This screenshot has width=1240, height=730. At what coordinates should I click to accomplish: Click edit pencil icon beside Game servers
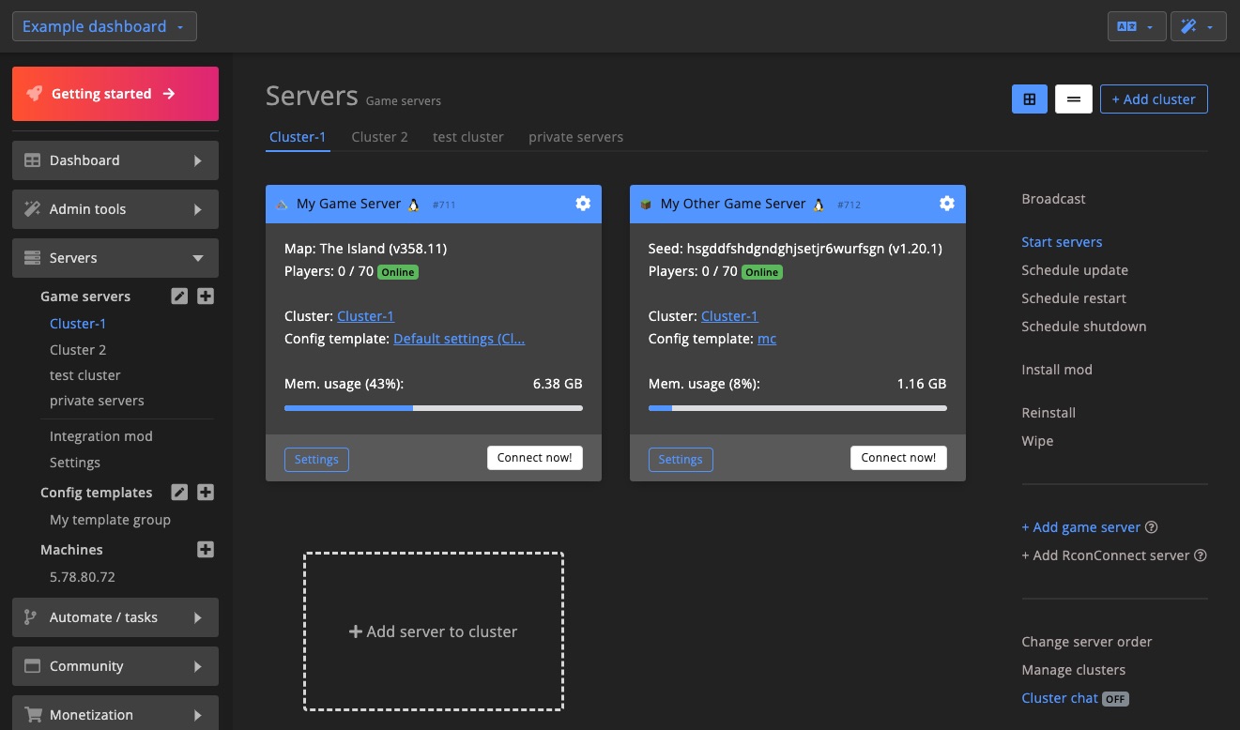coord(179,297)
